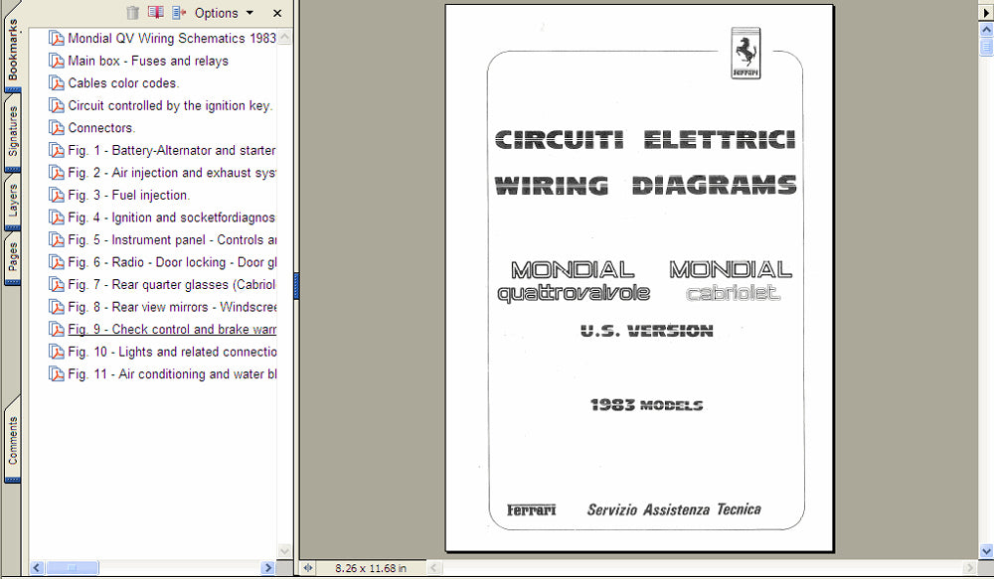Open the Layers tab
Screen dimensions: 994x579
coord(13,201)
